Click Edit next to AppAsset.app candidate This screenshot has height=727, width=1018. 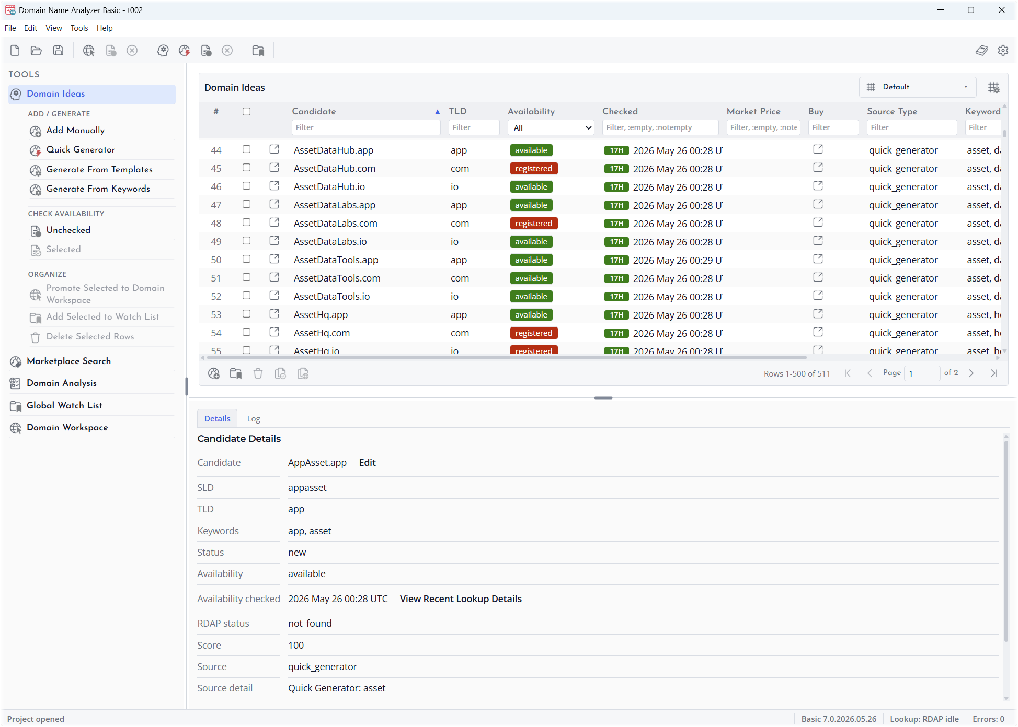click(x=368, y=463)
